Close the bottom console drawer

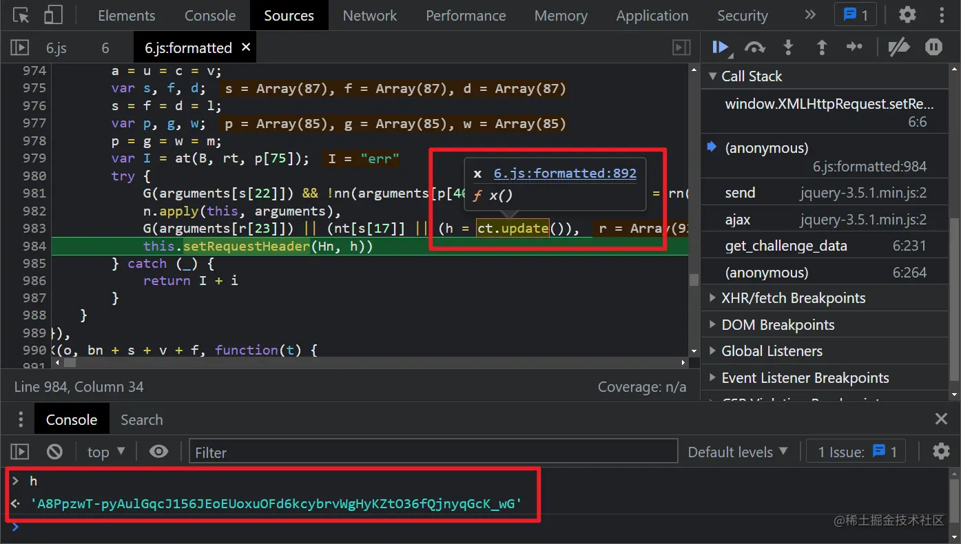click(941, 419)
